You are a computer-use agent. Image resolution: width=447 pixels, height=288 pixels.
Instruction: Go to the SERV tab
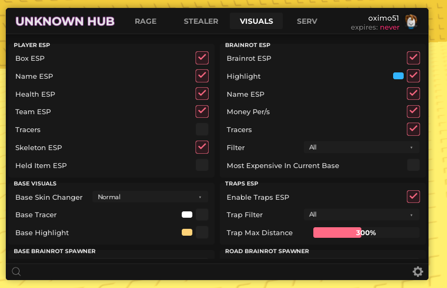tap(307, 22)
